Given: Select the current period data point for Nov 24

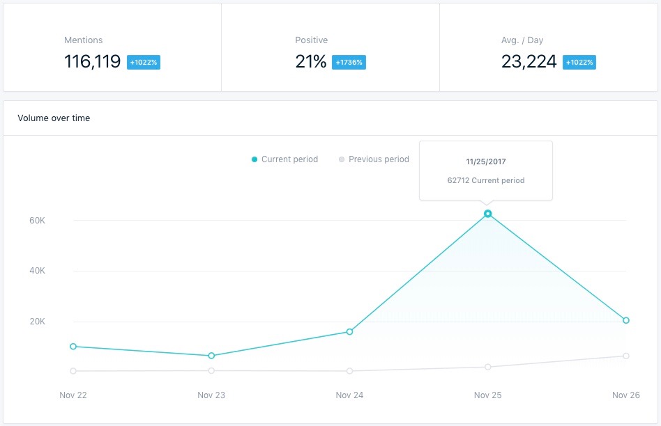Looking at the screenshot, I should click(349, 332).
